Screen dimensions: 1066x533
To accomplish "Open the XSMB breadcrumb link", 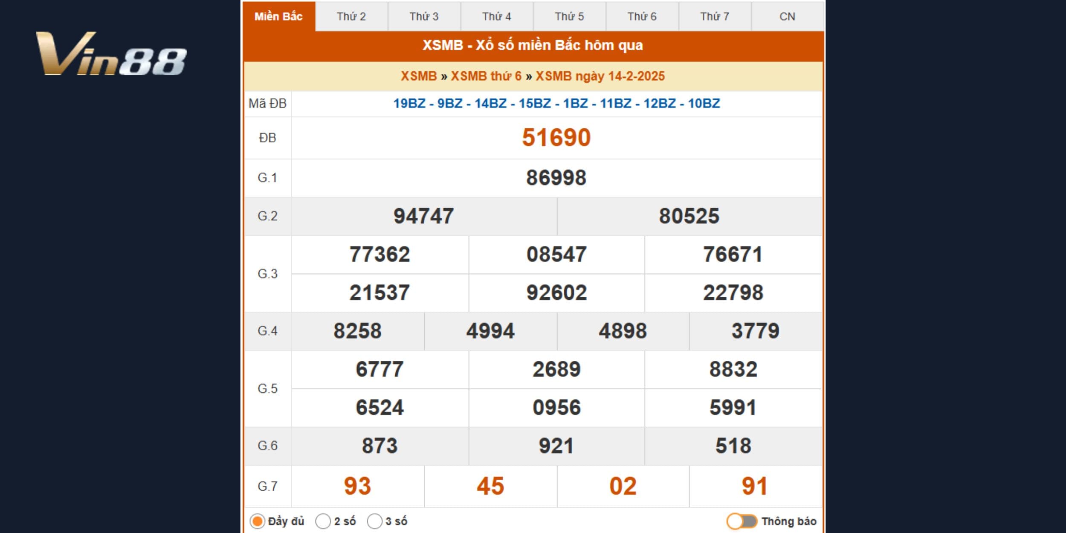I will pyautogui.click(x=418, y=76).
